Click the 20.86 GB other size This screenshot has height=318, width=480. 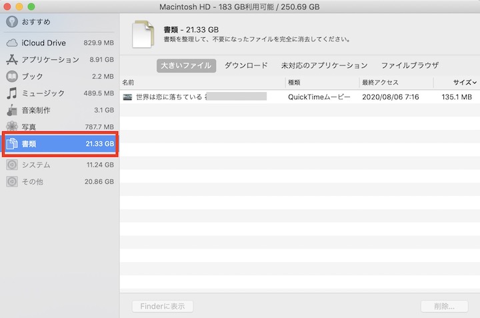[x=99, y=181]
